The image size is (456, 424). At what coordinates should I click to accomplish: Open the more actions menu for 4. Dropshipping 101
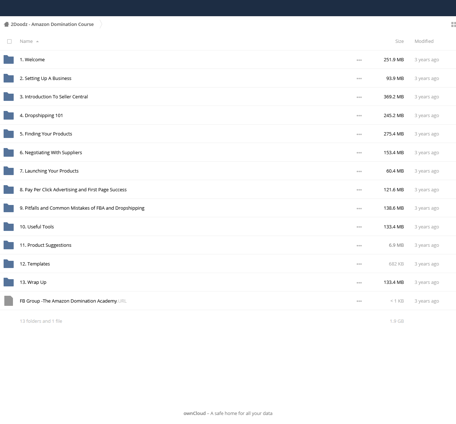(x=359, y=116)
